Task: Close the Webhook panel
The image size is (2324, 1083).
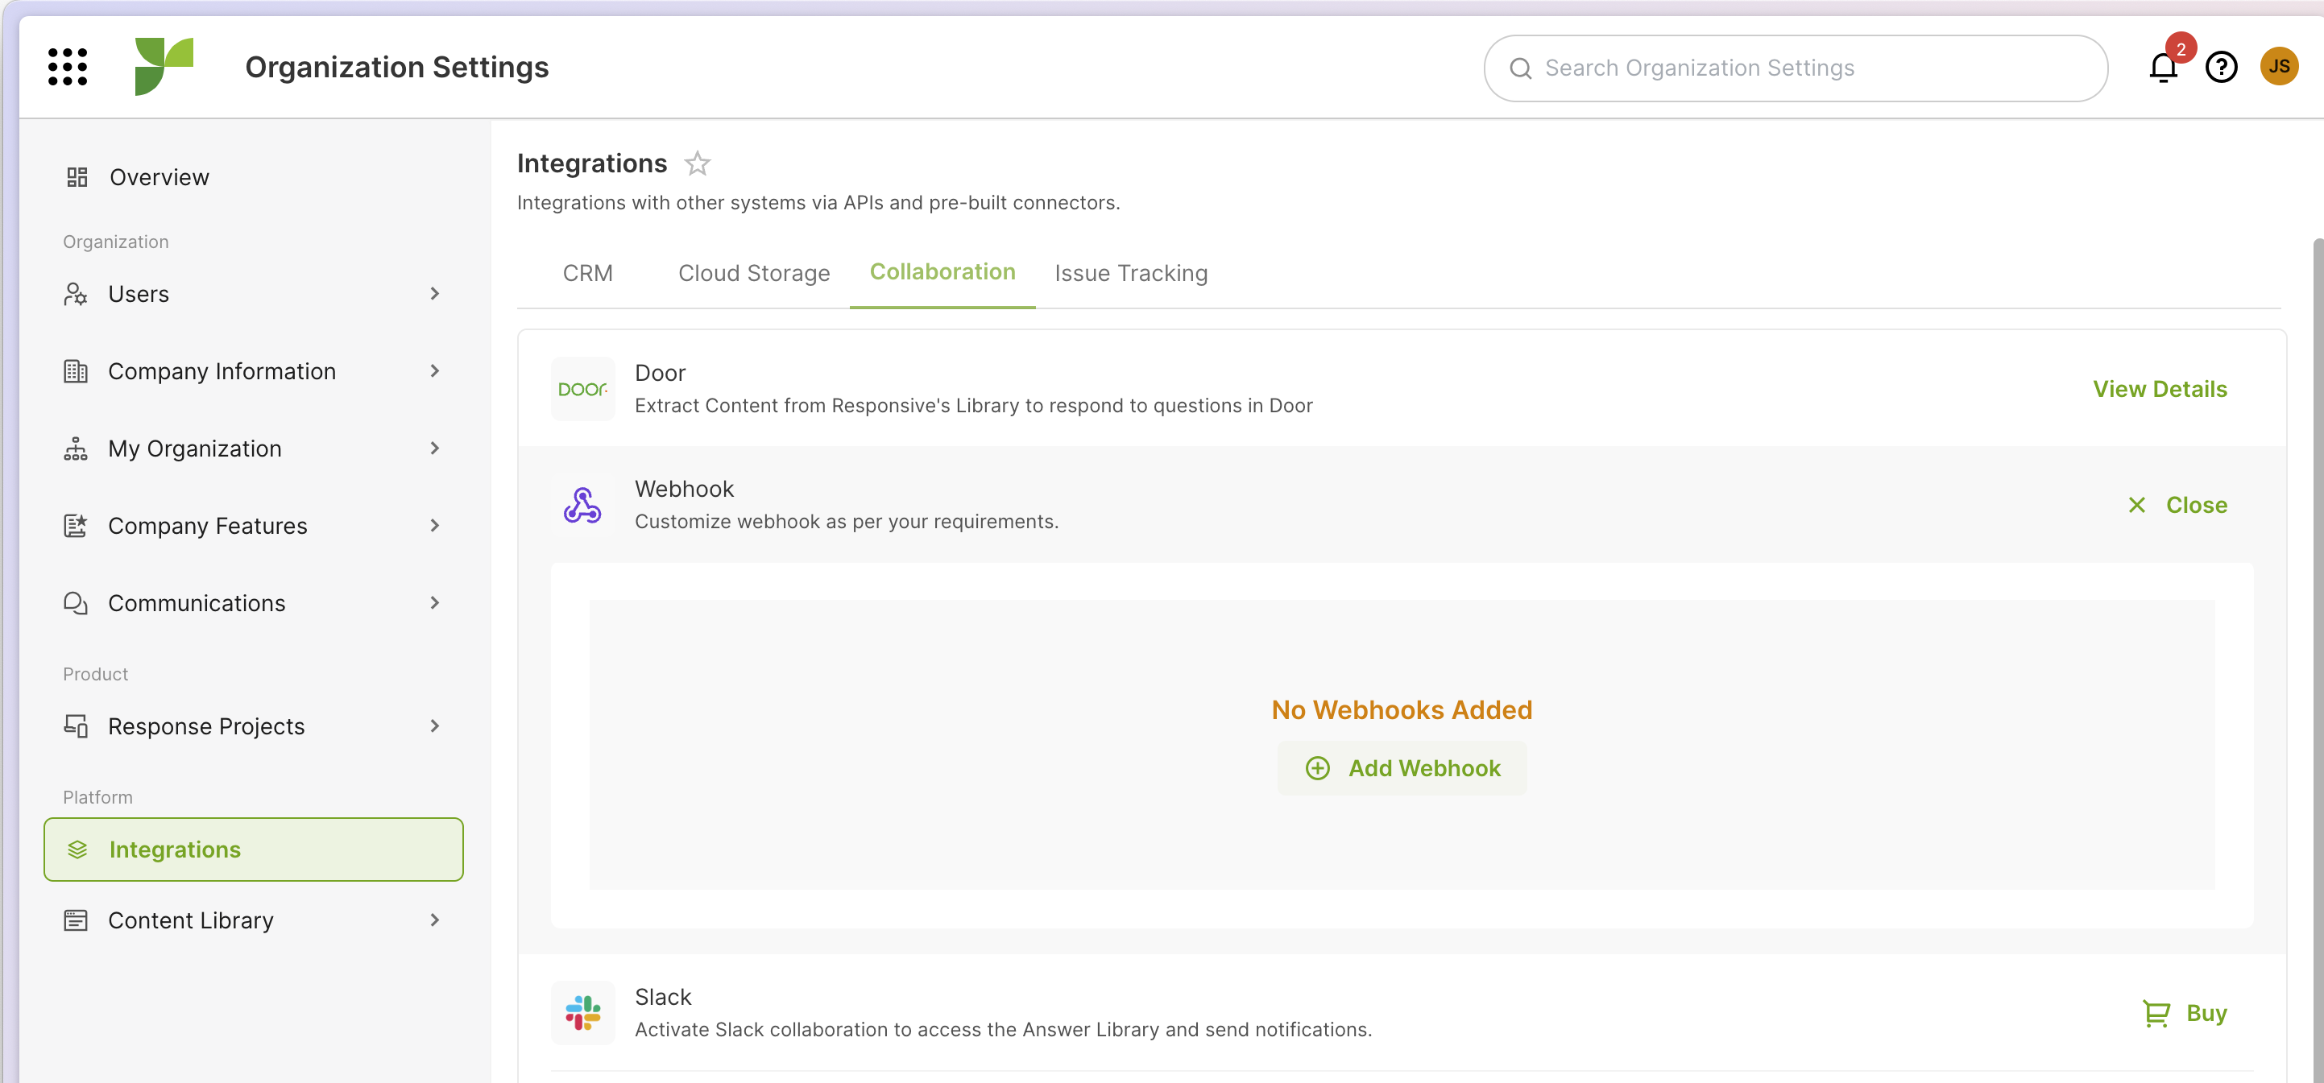Action: [x=2178, y=505]
